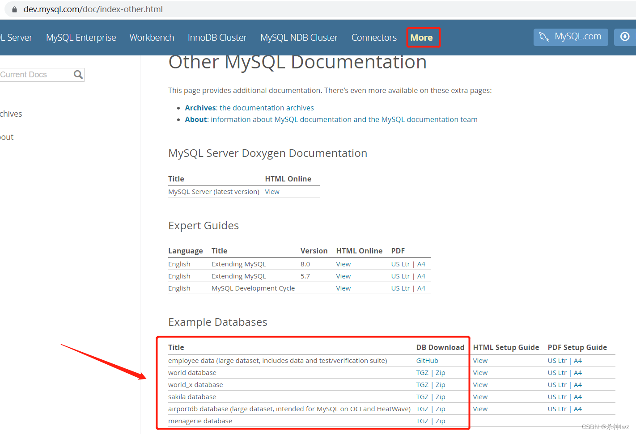Open the About documentation link
636x434 pixels.
pyautogui.click(x=195, y=119)
